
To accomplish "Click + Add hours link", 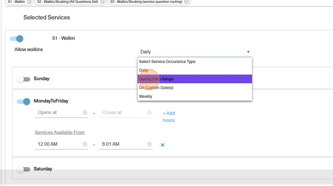I will [x=169, y=117].
